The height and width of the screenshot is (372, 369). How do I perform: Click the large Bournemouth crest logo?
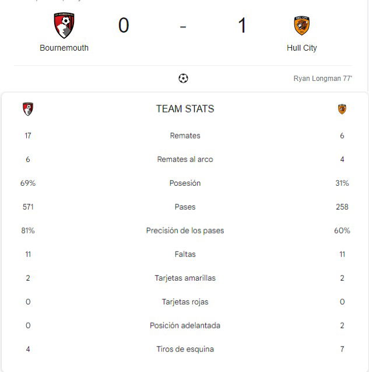(x=64, y=26)
